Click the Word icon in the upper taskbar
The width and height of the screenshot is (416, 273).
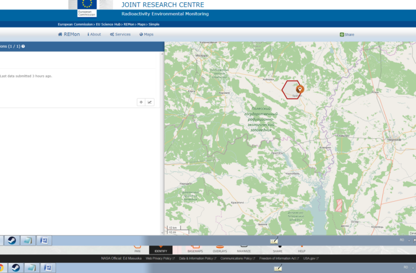click(x=44, y=240)
